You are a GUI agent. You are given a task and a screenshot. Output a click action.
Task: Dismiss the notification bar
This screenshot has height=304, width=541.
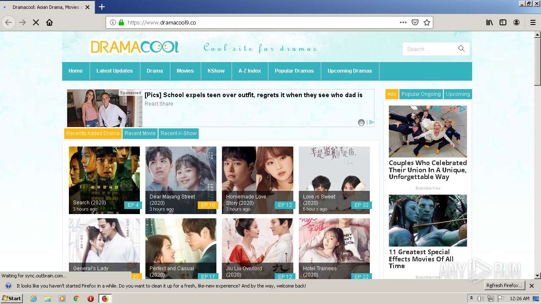(532, 286)
